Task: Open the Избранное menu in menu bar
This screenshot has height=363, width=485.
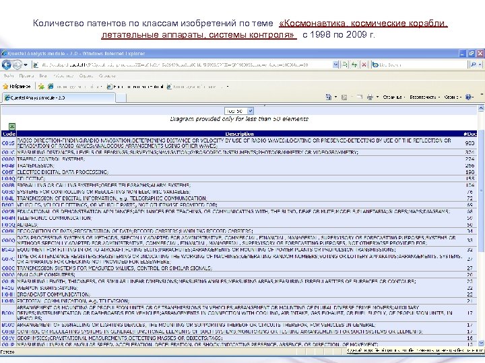Action: click(63, 75)
